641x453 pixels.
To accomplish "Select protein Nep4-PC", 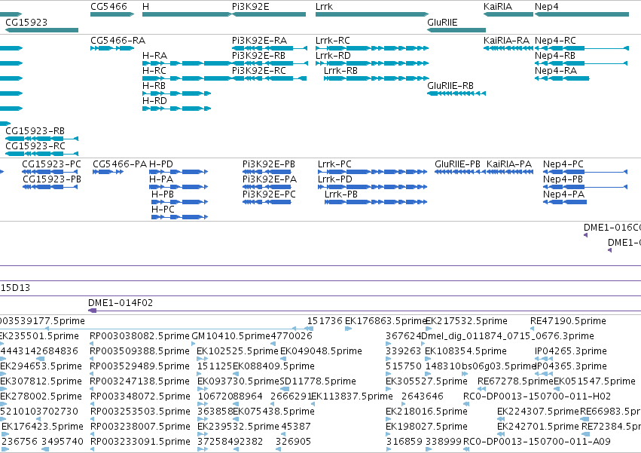I will click(585, 172).
